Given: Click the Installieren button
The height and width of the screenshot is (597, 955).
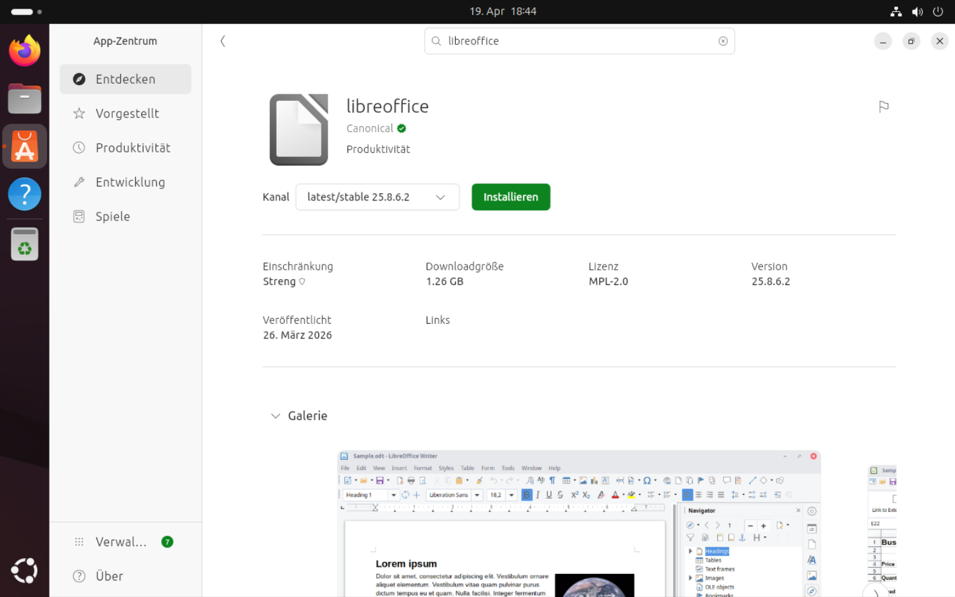Looking at the screenshot, I should 511,197.
